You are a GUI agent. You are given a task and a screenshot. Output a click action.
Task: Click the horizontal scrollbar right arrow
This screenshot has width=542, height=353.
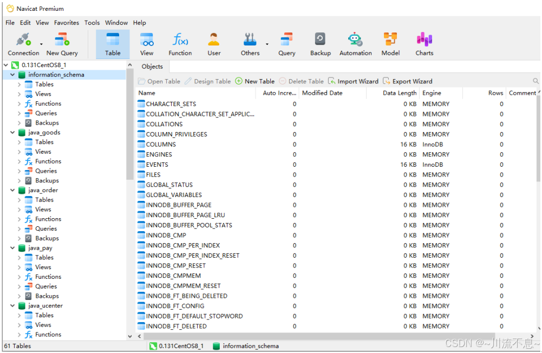click(532, 336)
